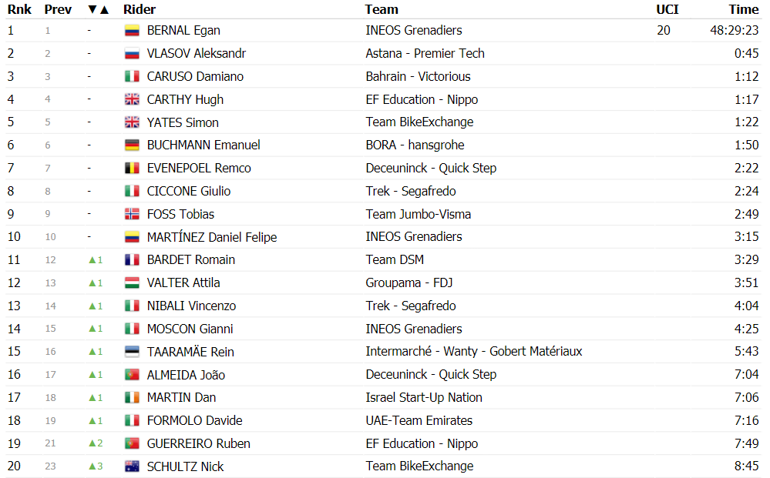Click the French flag beside BARDET Romain
770x478 pixels.
pyautogui.click(x=132, y=260)
